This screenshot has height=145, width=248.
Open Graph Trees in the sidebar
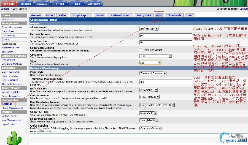click(8, 31)
